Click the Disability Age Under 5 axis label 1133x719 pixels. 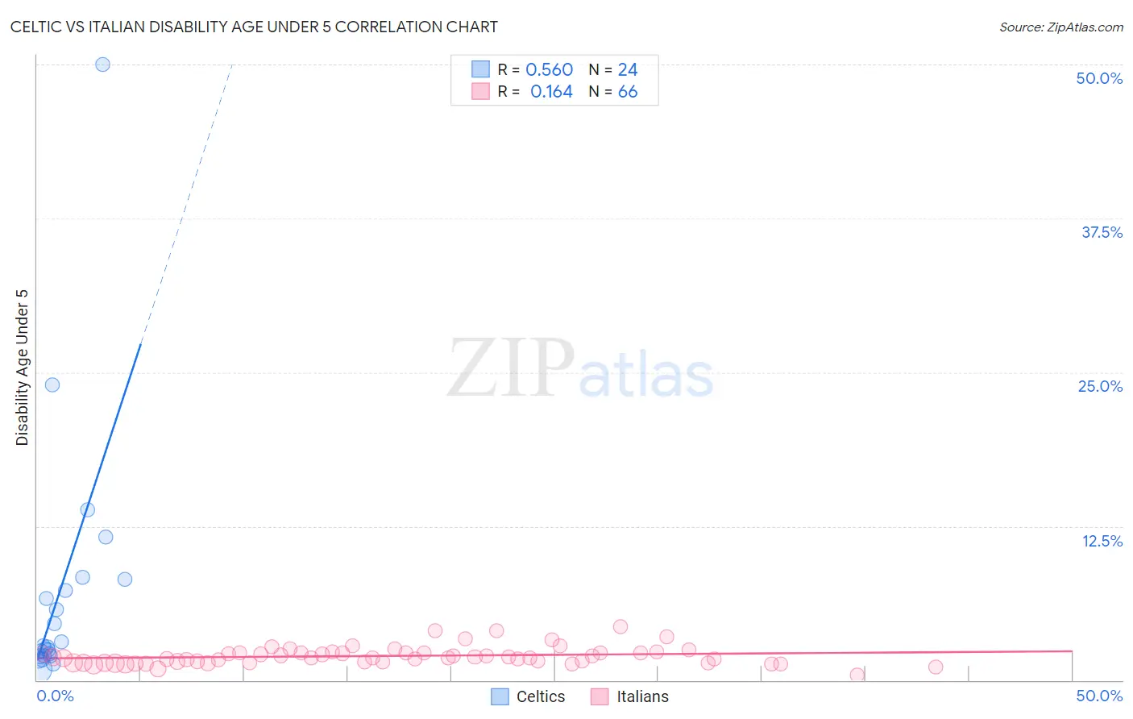point(22,368)
